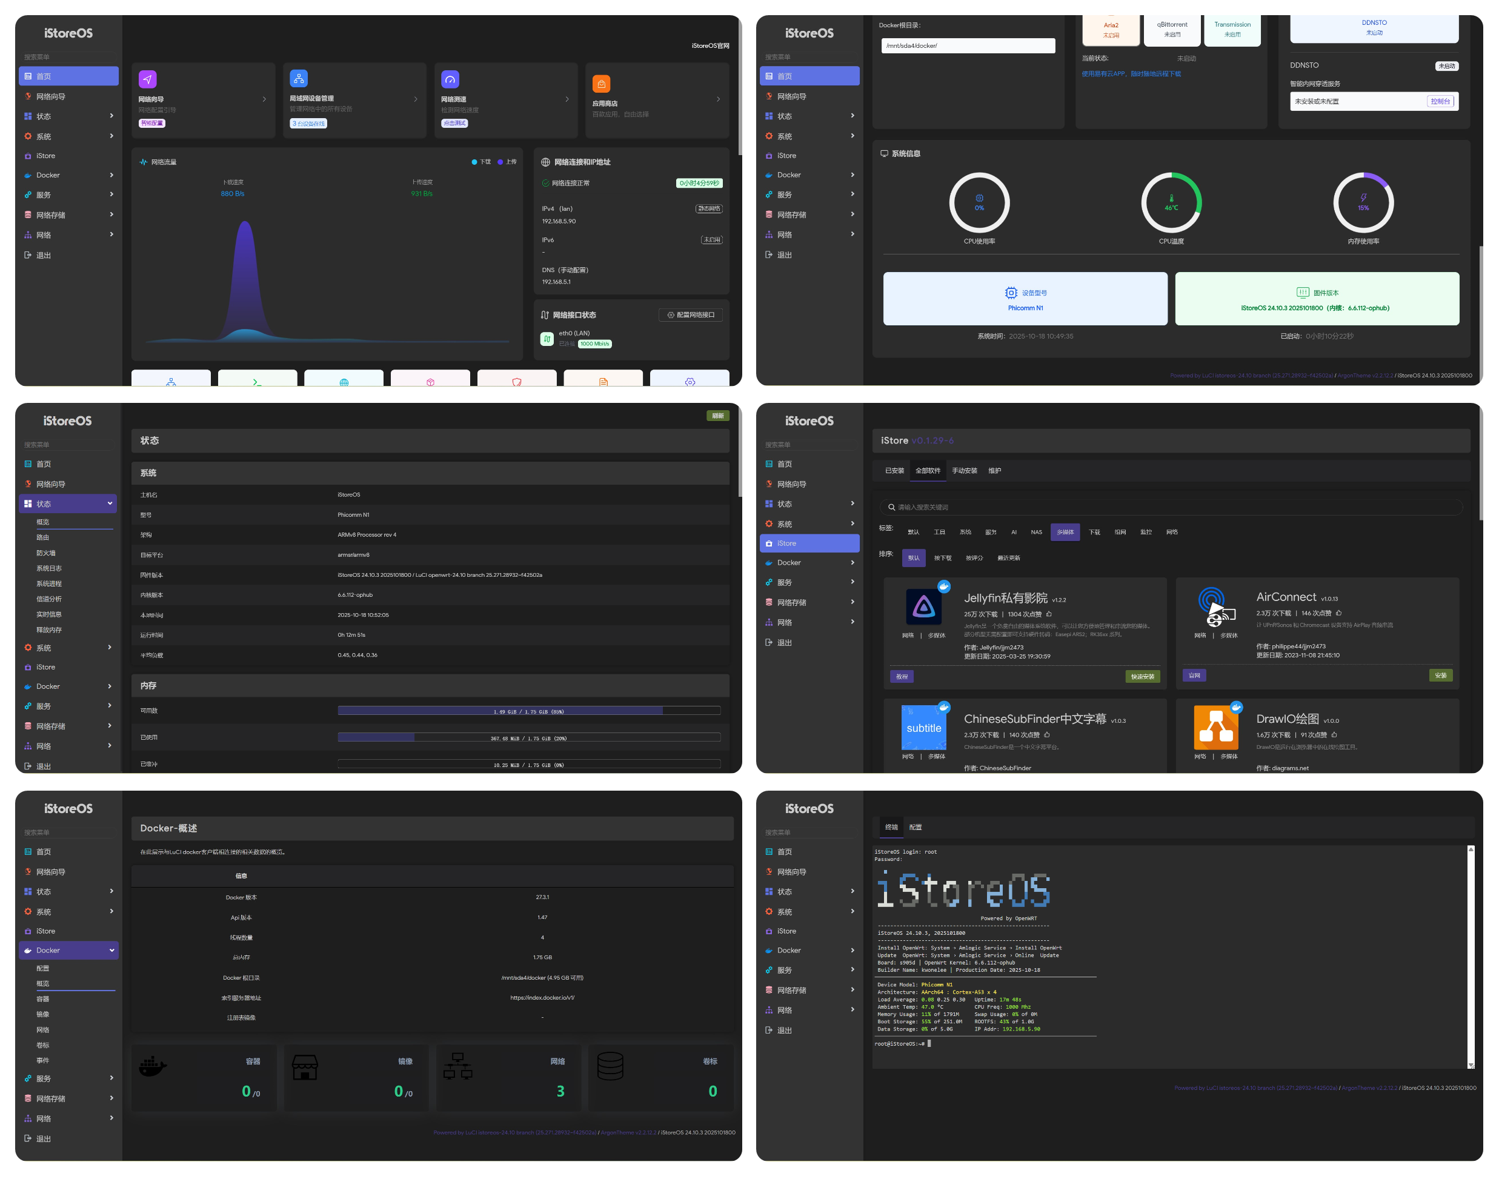Screen dimensions: 1499x1179
Task: Open the 使用易有云APP remote download link
Action: 1131,74
